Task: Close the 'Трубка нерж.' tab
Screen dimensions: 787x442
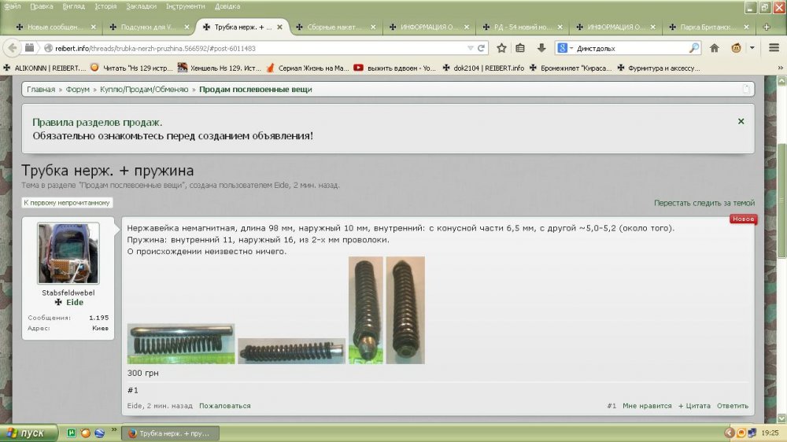Action: (x=279, y=27)
